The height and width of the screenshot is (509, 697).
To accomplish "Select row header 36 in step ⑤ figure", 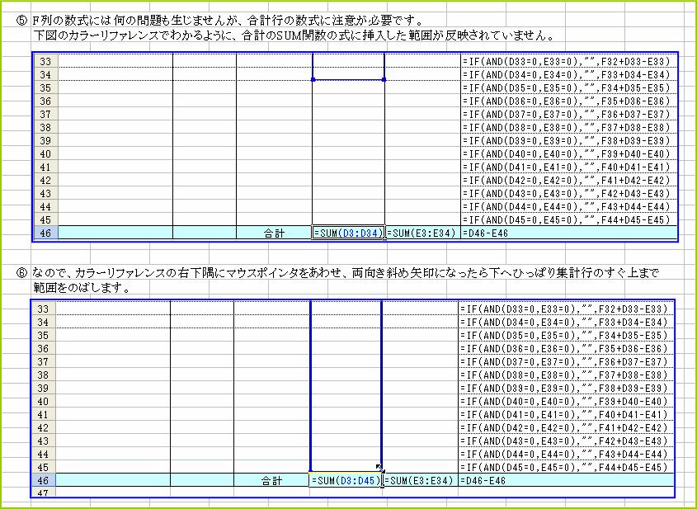I will (46, 101).
